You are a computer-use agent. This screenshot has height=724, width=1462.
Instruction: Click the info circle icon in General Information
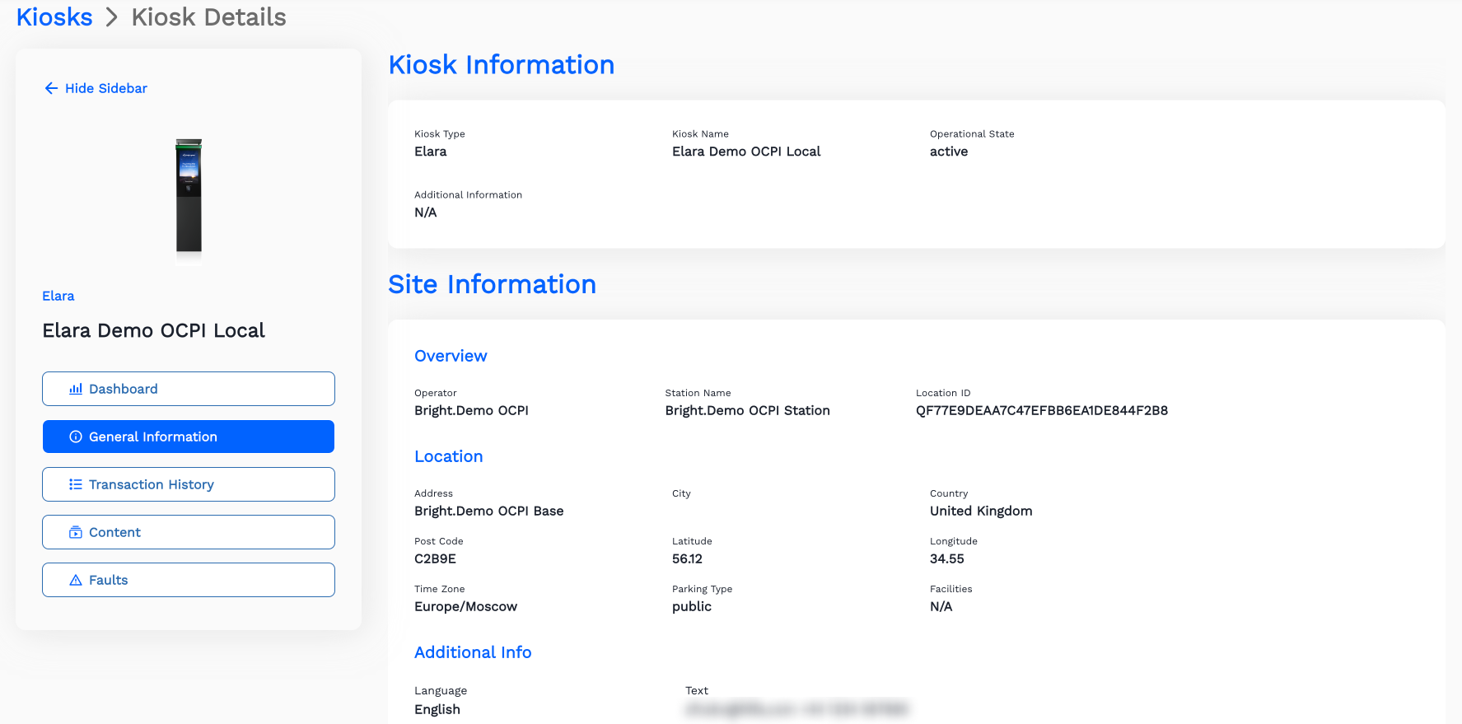tap(76, 437)
